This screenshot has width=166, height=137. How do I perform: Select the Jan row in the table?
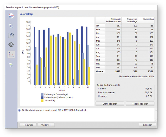125,26
